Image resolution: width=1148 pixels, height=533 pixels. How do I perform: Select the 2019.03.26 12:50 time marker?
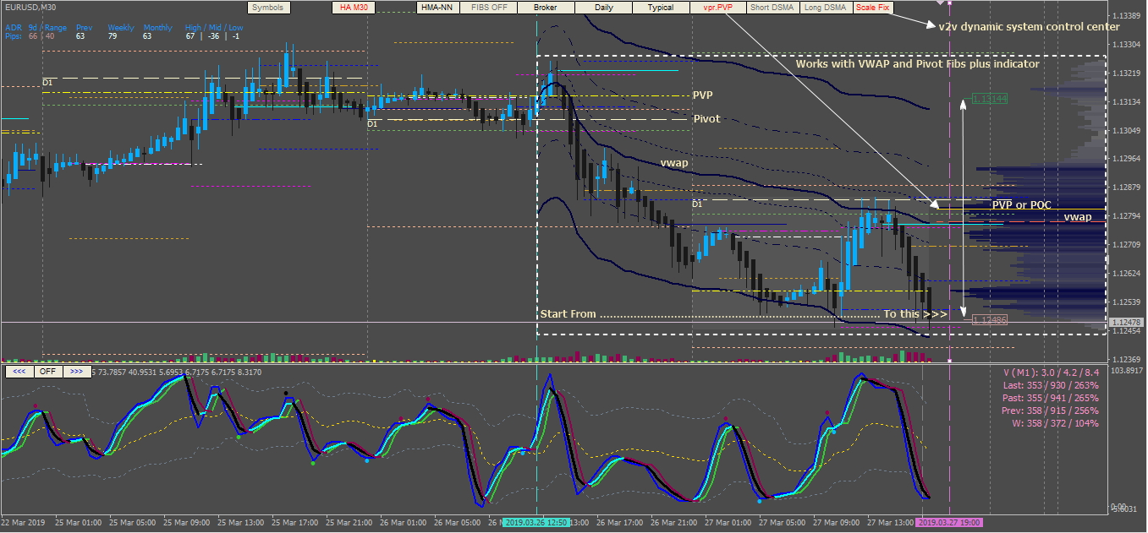tap(536, 523)
